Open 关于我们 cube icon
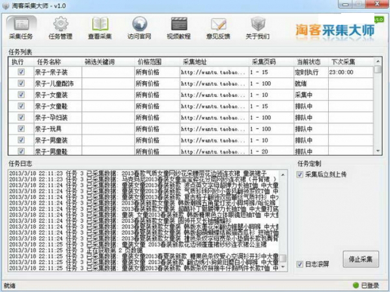 pyautogui.click(x=258, y=29)
